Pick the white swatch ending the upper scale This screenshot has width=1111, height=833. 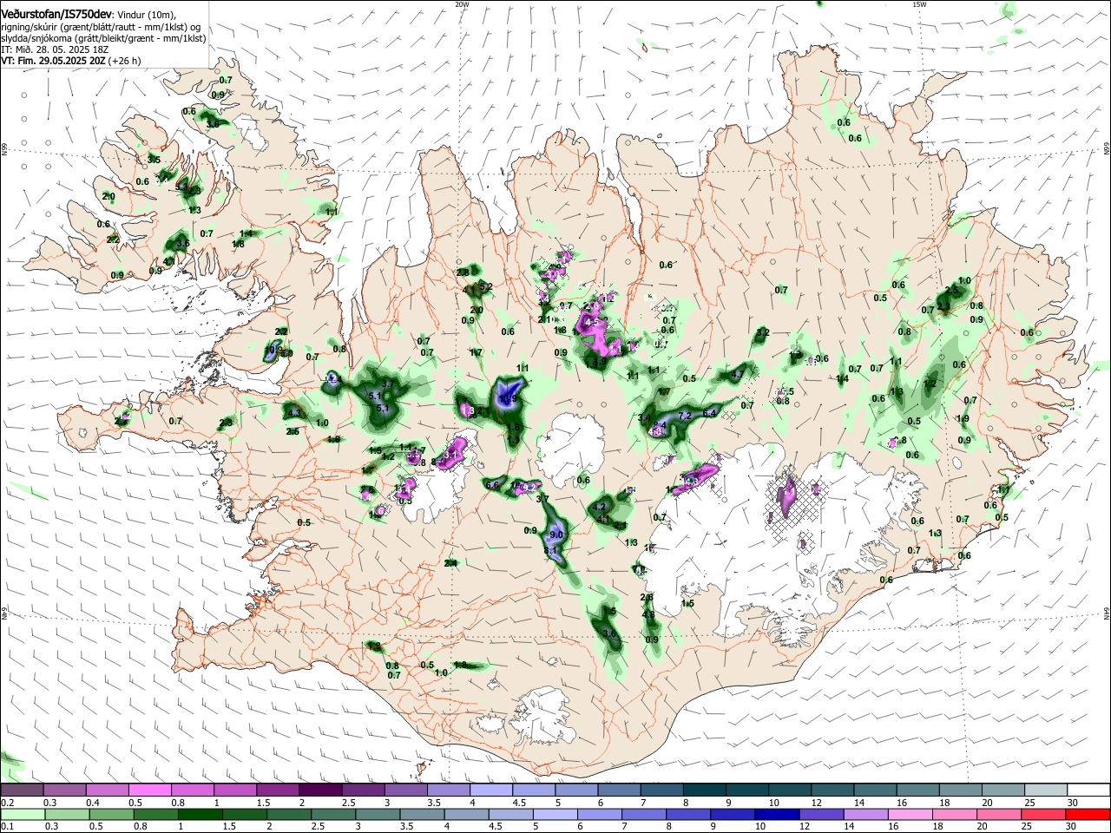pos(1088,790)
